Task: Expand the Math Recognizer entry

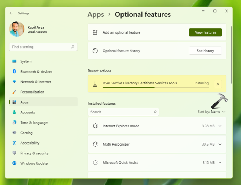Action: pos(220,144)
